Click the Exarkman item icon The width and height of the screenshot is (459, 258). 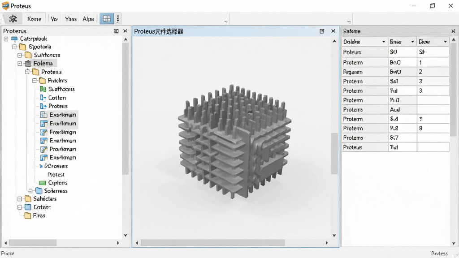[x=43, y=115]
